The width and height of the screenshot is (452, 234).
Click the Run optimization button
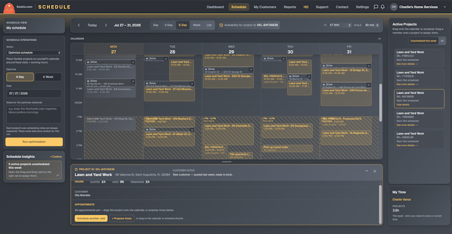pos(34,142)
